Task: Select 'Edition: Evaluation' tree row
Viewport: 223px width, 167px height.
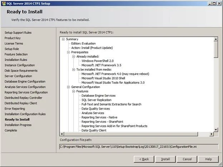Action: 83,44
